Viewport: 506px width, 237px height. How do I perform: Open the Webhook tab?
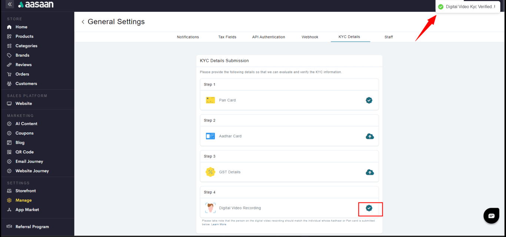(x=310, y=37)
